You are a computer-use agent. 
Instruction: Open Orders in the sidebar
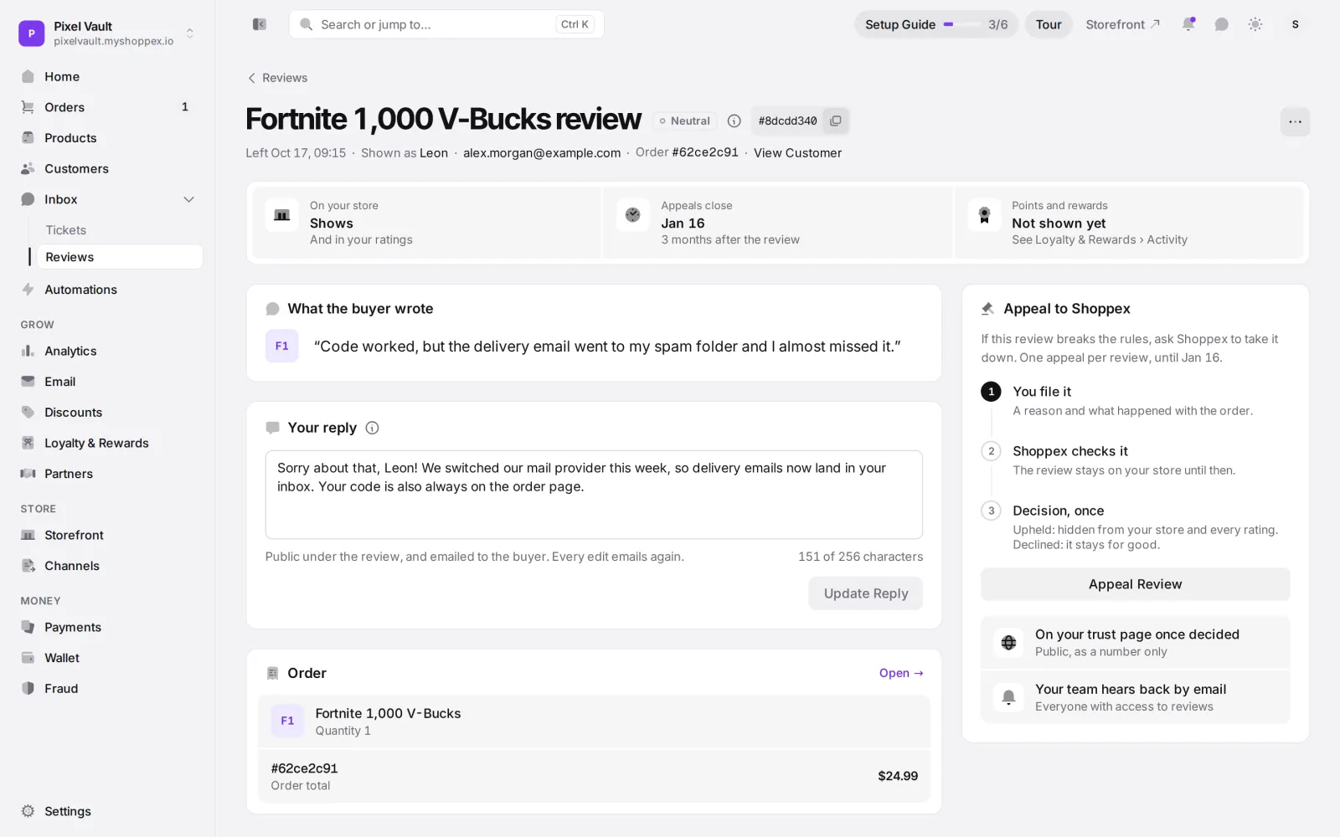[107, 107]
